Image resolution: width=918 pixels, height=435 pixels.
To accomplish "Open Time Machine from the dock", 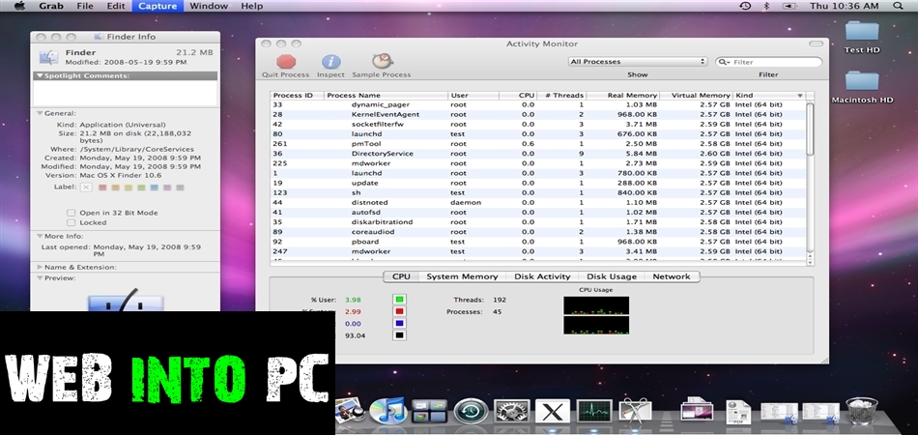I will click(471, 412).
